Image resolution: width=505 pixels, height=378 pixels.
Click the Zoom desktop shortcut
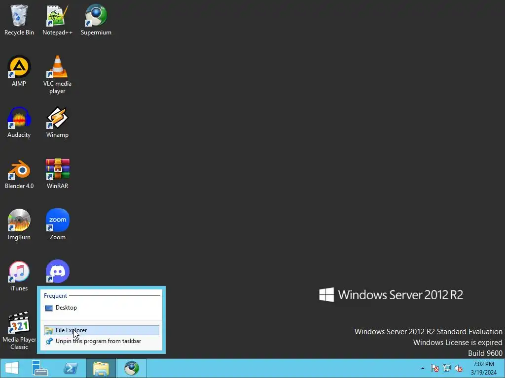coord(57,224)
